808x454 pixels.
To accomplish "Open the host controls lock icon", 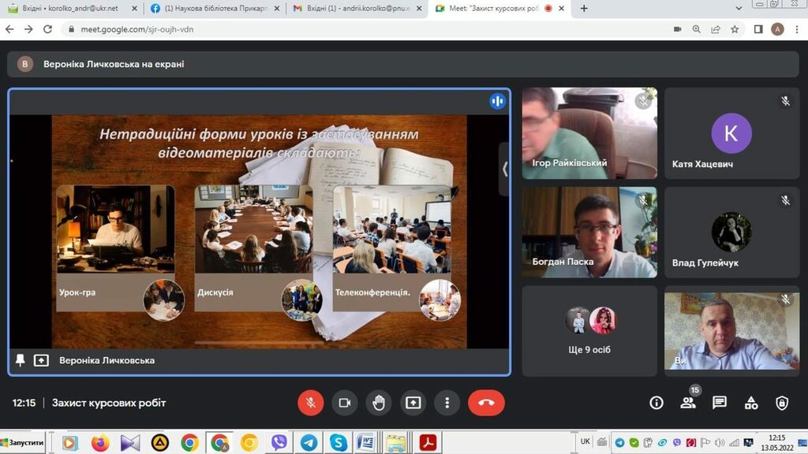I will point(782,403).
